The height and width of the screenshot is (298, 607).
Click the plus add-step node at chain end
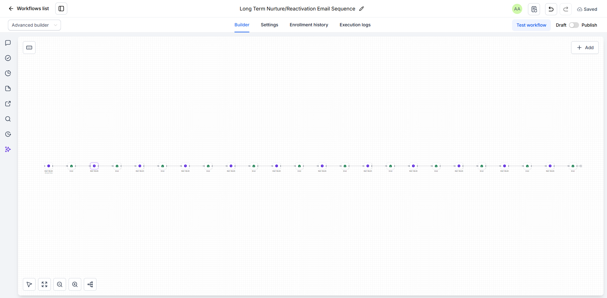pos(581,166)
